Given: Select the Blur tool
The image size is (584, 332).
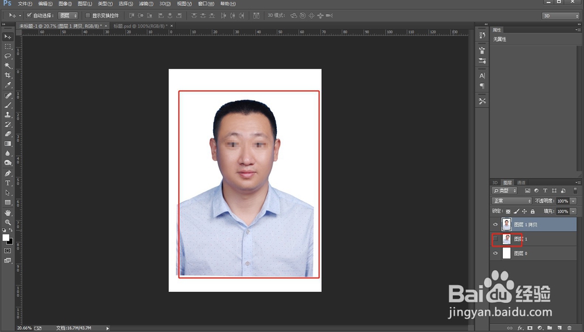Looking at the screenshot, I should (8, 153).
